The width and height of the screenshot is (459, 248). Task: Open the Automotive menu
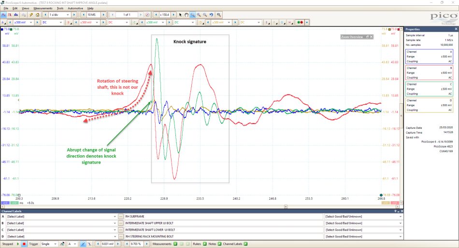[x=75, y=9]
